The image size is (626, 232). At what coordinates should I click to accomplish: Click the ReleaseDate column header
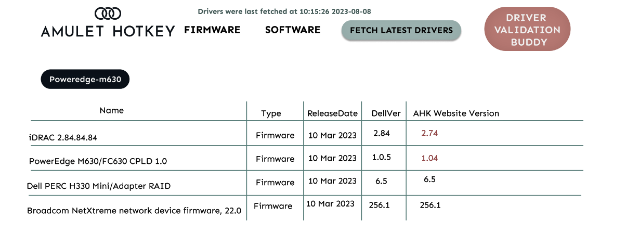point(333,113)
